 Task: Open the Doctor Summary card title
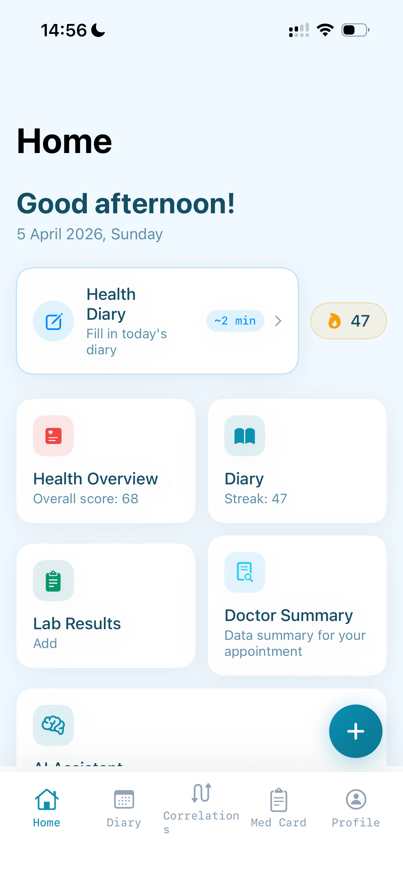pos(288,616)
